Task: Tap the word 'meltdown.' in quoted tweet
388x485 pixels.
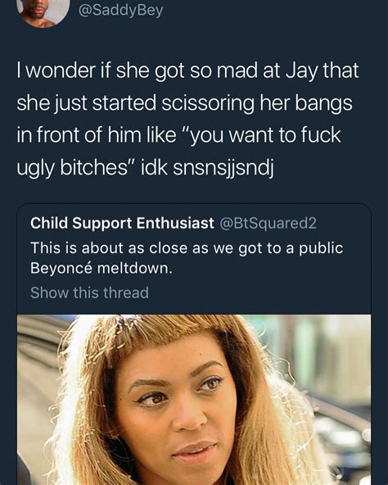Action: [x=135, y=268]
